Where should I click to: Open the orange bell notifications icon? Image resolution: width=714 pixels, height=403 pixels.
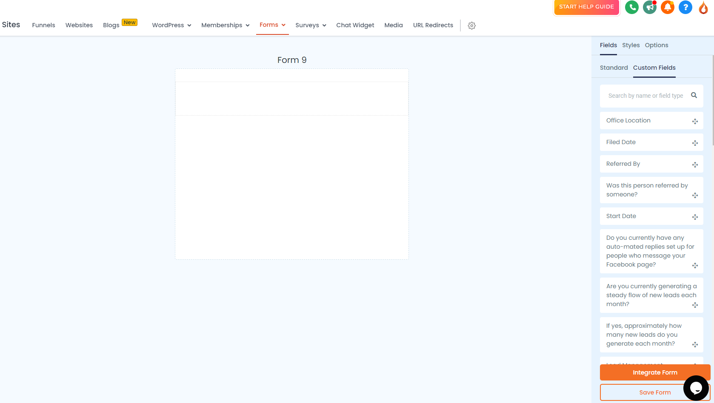tap(668, 7)
